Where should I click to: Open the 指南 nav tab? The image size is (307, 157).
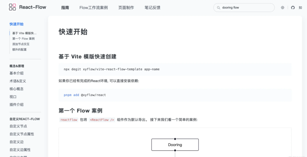(65, 8)
